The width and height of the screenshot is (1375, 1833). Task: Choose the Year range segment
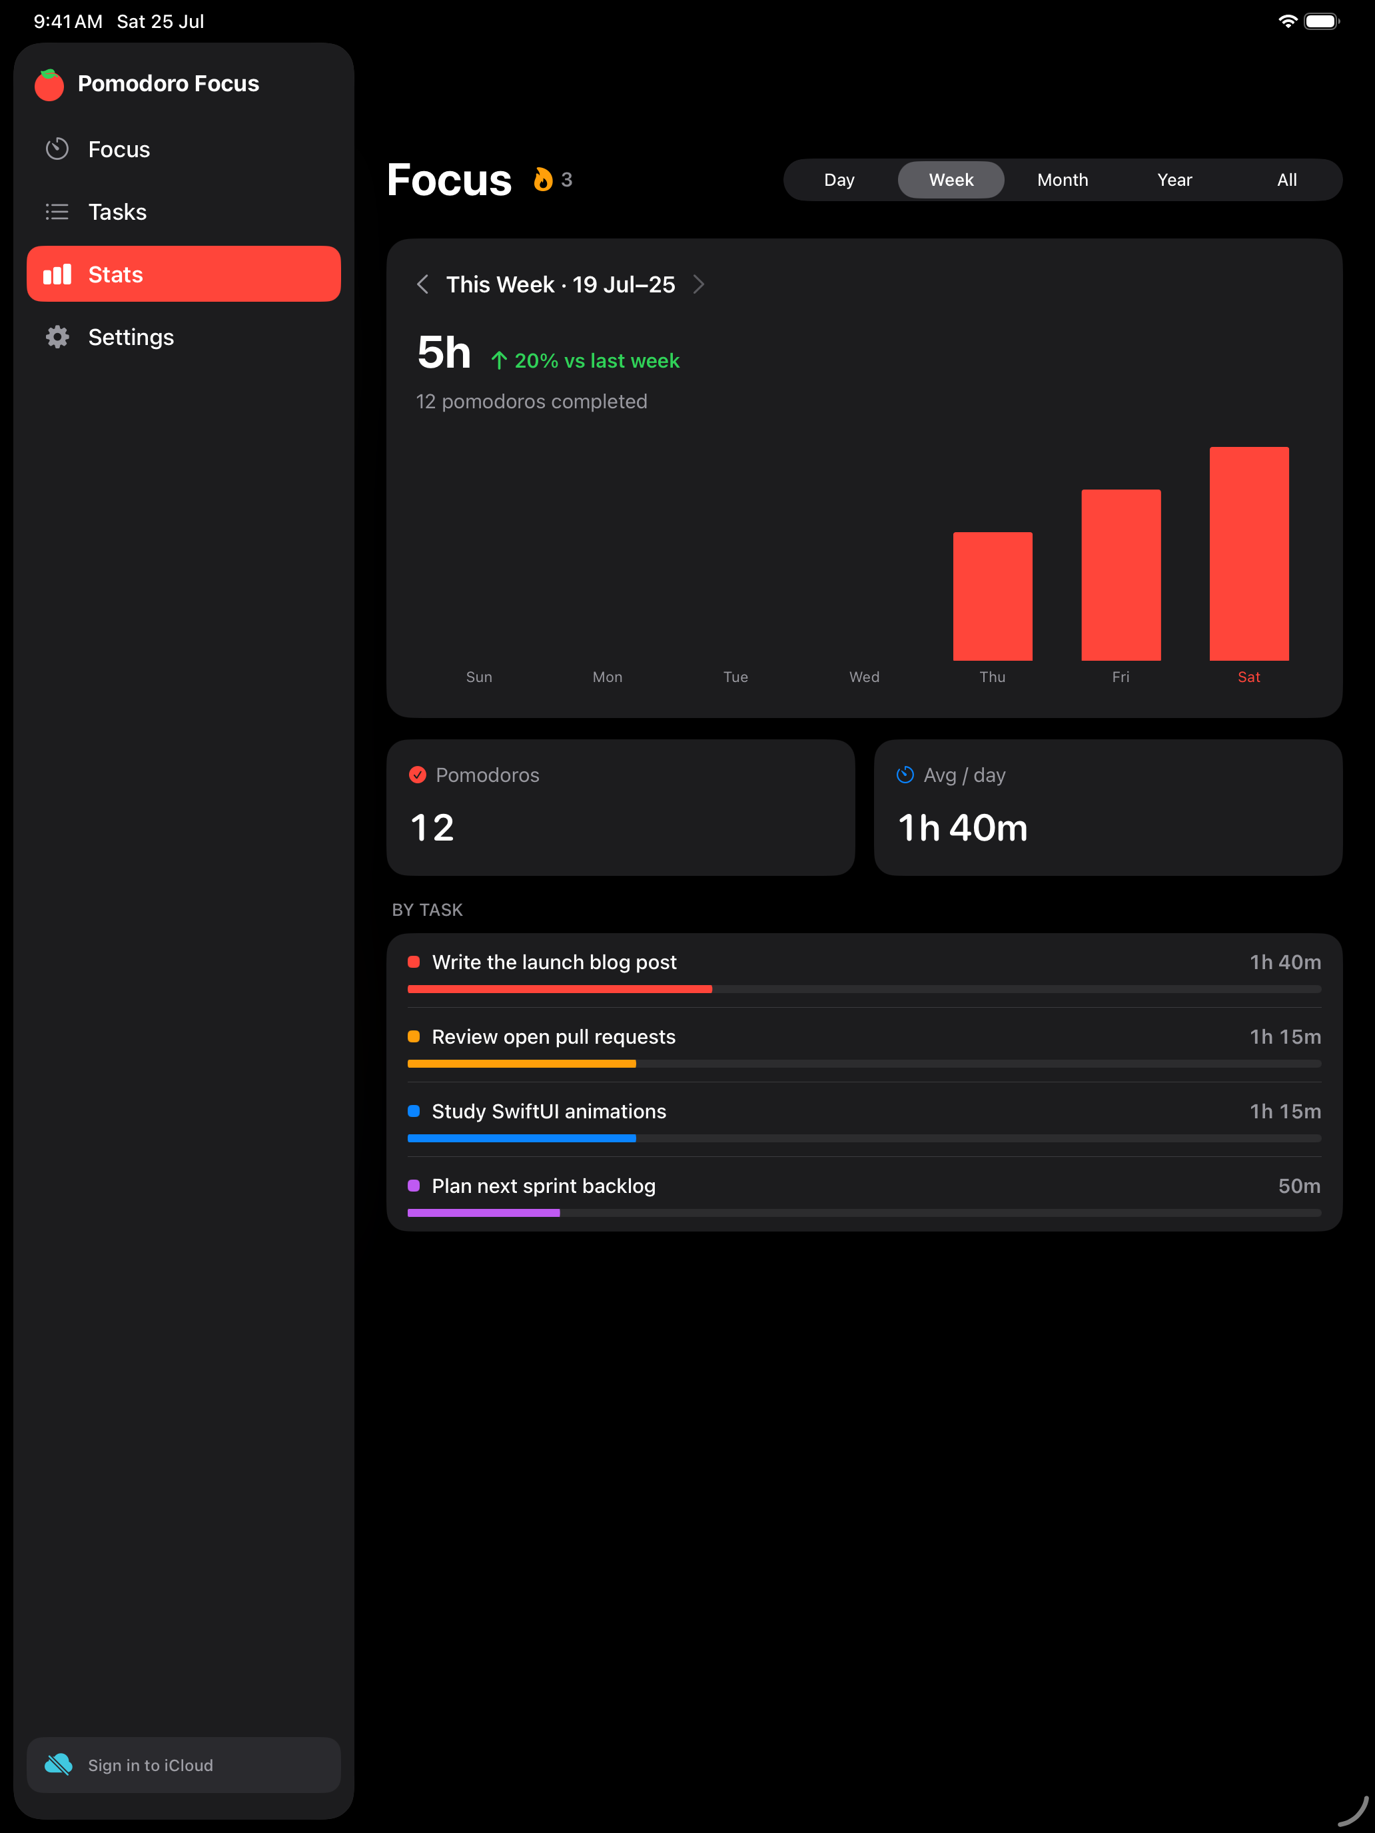(x=1174, y=180)
